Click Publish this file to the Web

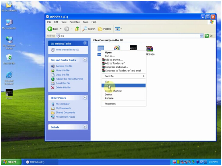click(x=69, y=79)
